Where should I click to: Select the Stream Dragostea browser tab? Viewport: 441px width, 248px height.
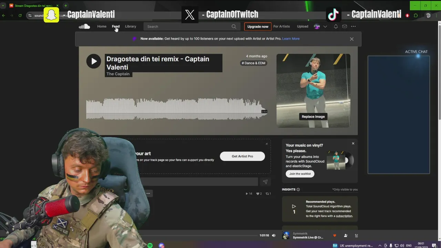(34, 6)
